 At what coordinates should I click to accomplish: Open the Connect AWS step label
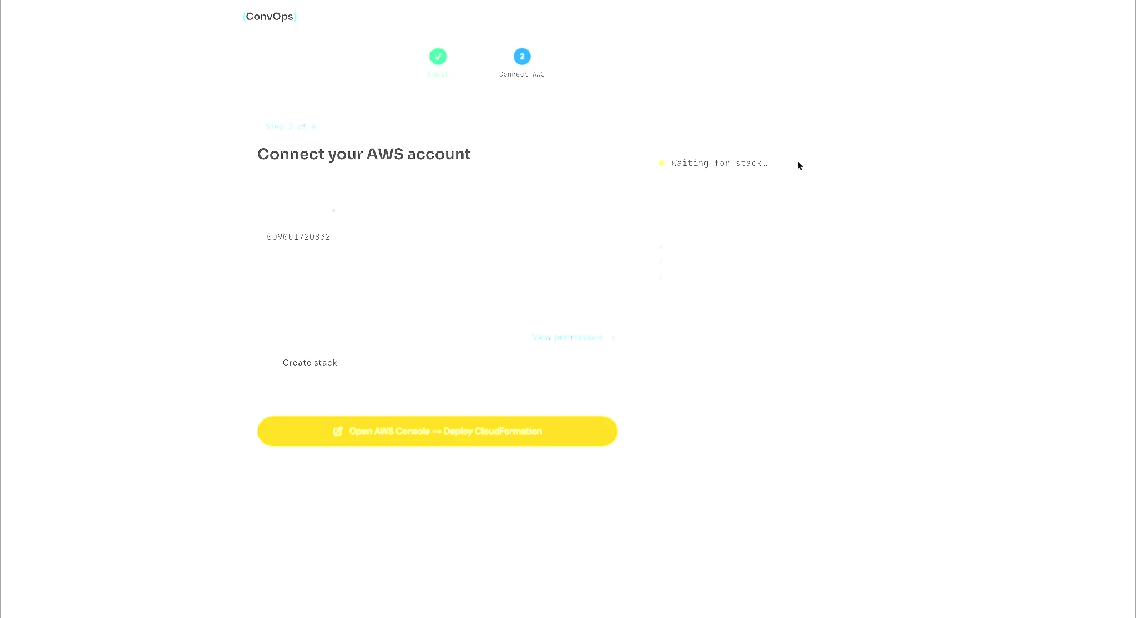click(x=522, y=74)
